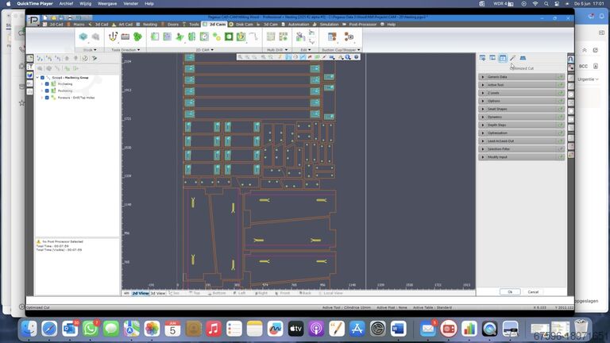This screenshot has width=610, height=343.
Task: Open WhatsApp from the Dock
Action: [x=91, y=328]
